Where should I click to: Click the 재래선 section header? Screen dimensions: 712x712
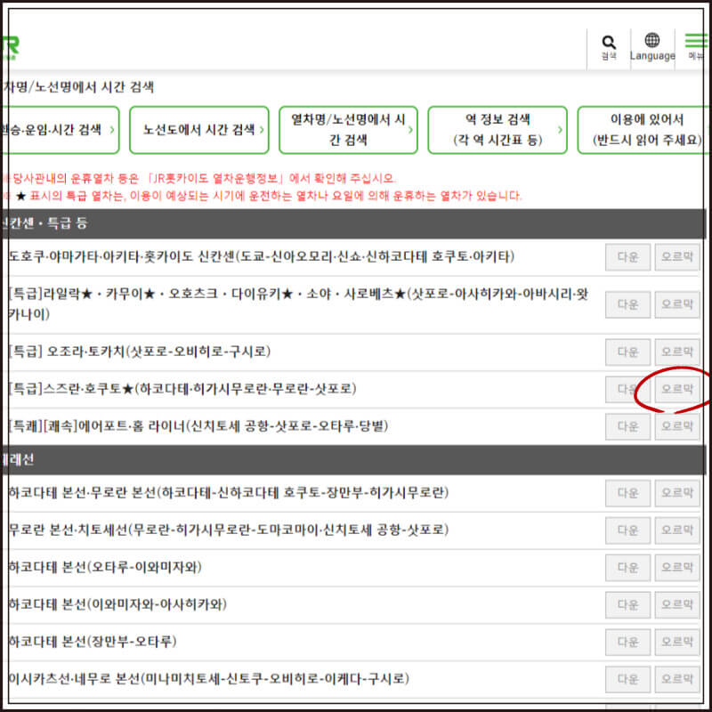(353, 459)
